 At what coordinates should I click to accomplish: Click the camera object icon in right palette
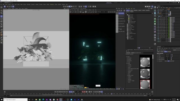tap(155, 37)
